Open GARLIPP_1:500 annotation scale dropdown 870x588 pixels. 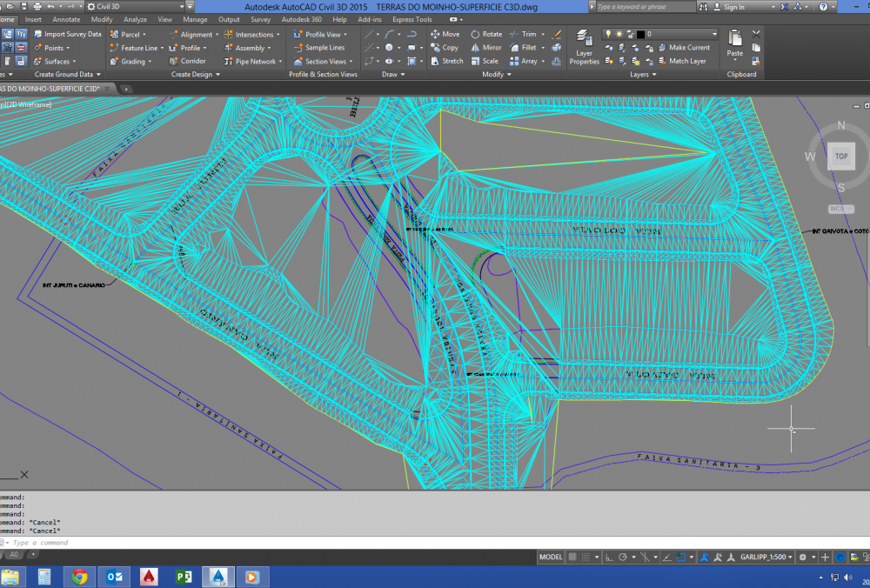[x=766, y=557]
